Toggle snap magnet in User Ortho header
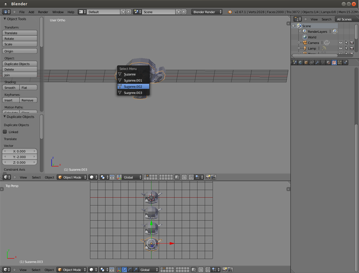This screenshot has width=359, height=273. [x=191, y=177]
